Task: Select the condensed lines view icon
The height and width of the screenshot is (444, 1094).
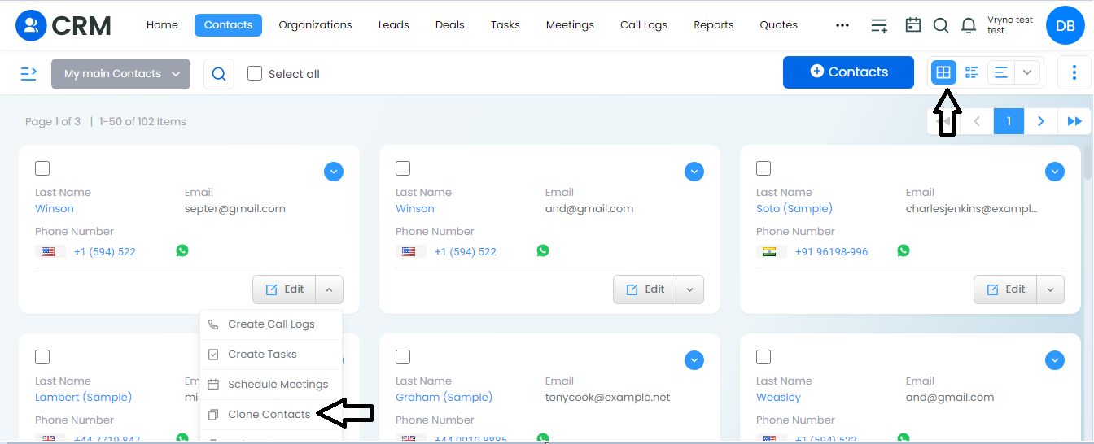Action: 1001,72
